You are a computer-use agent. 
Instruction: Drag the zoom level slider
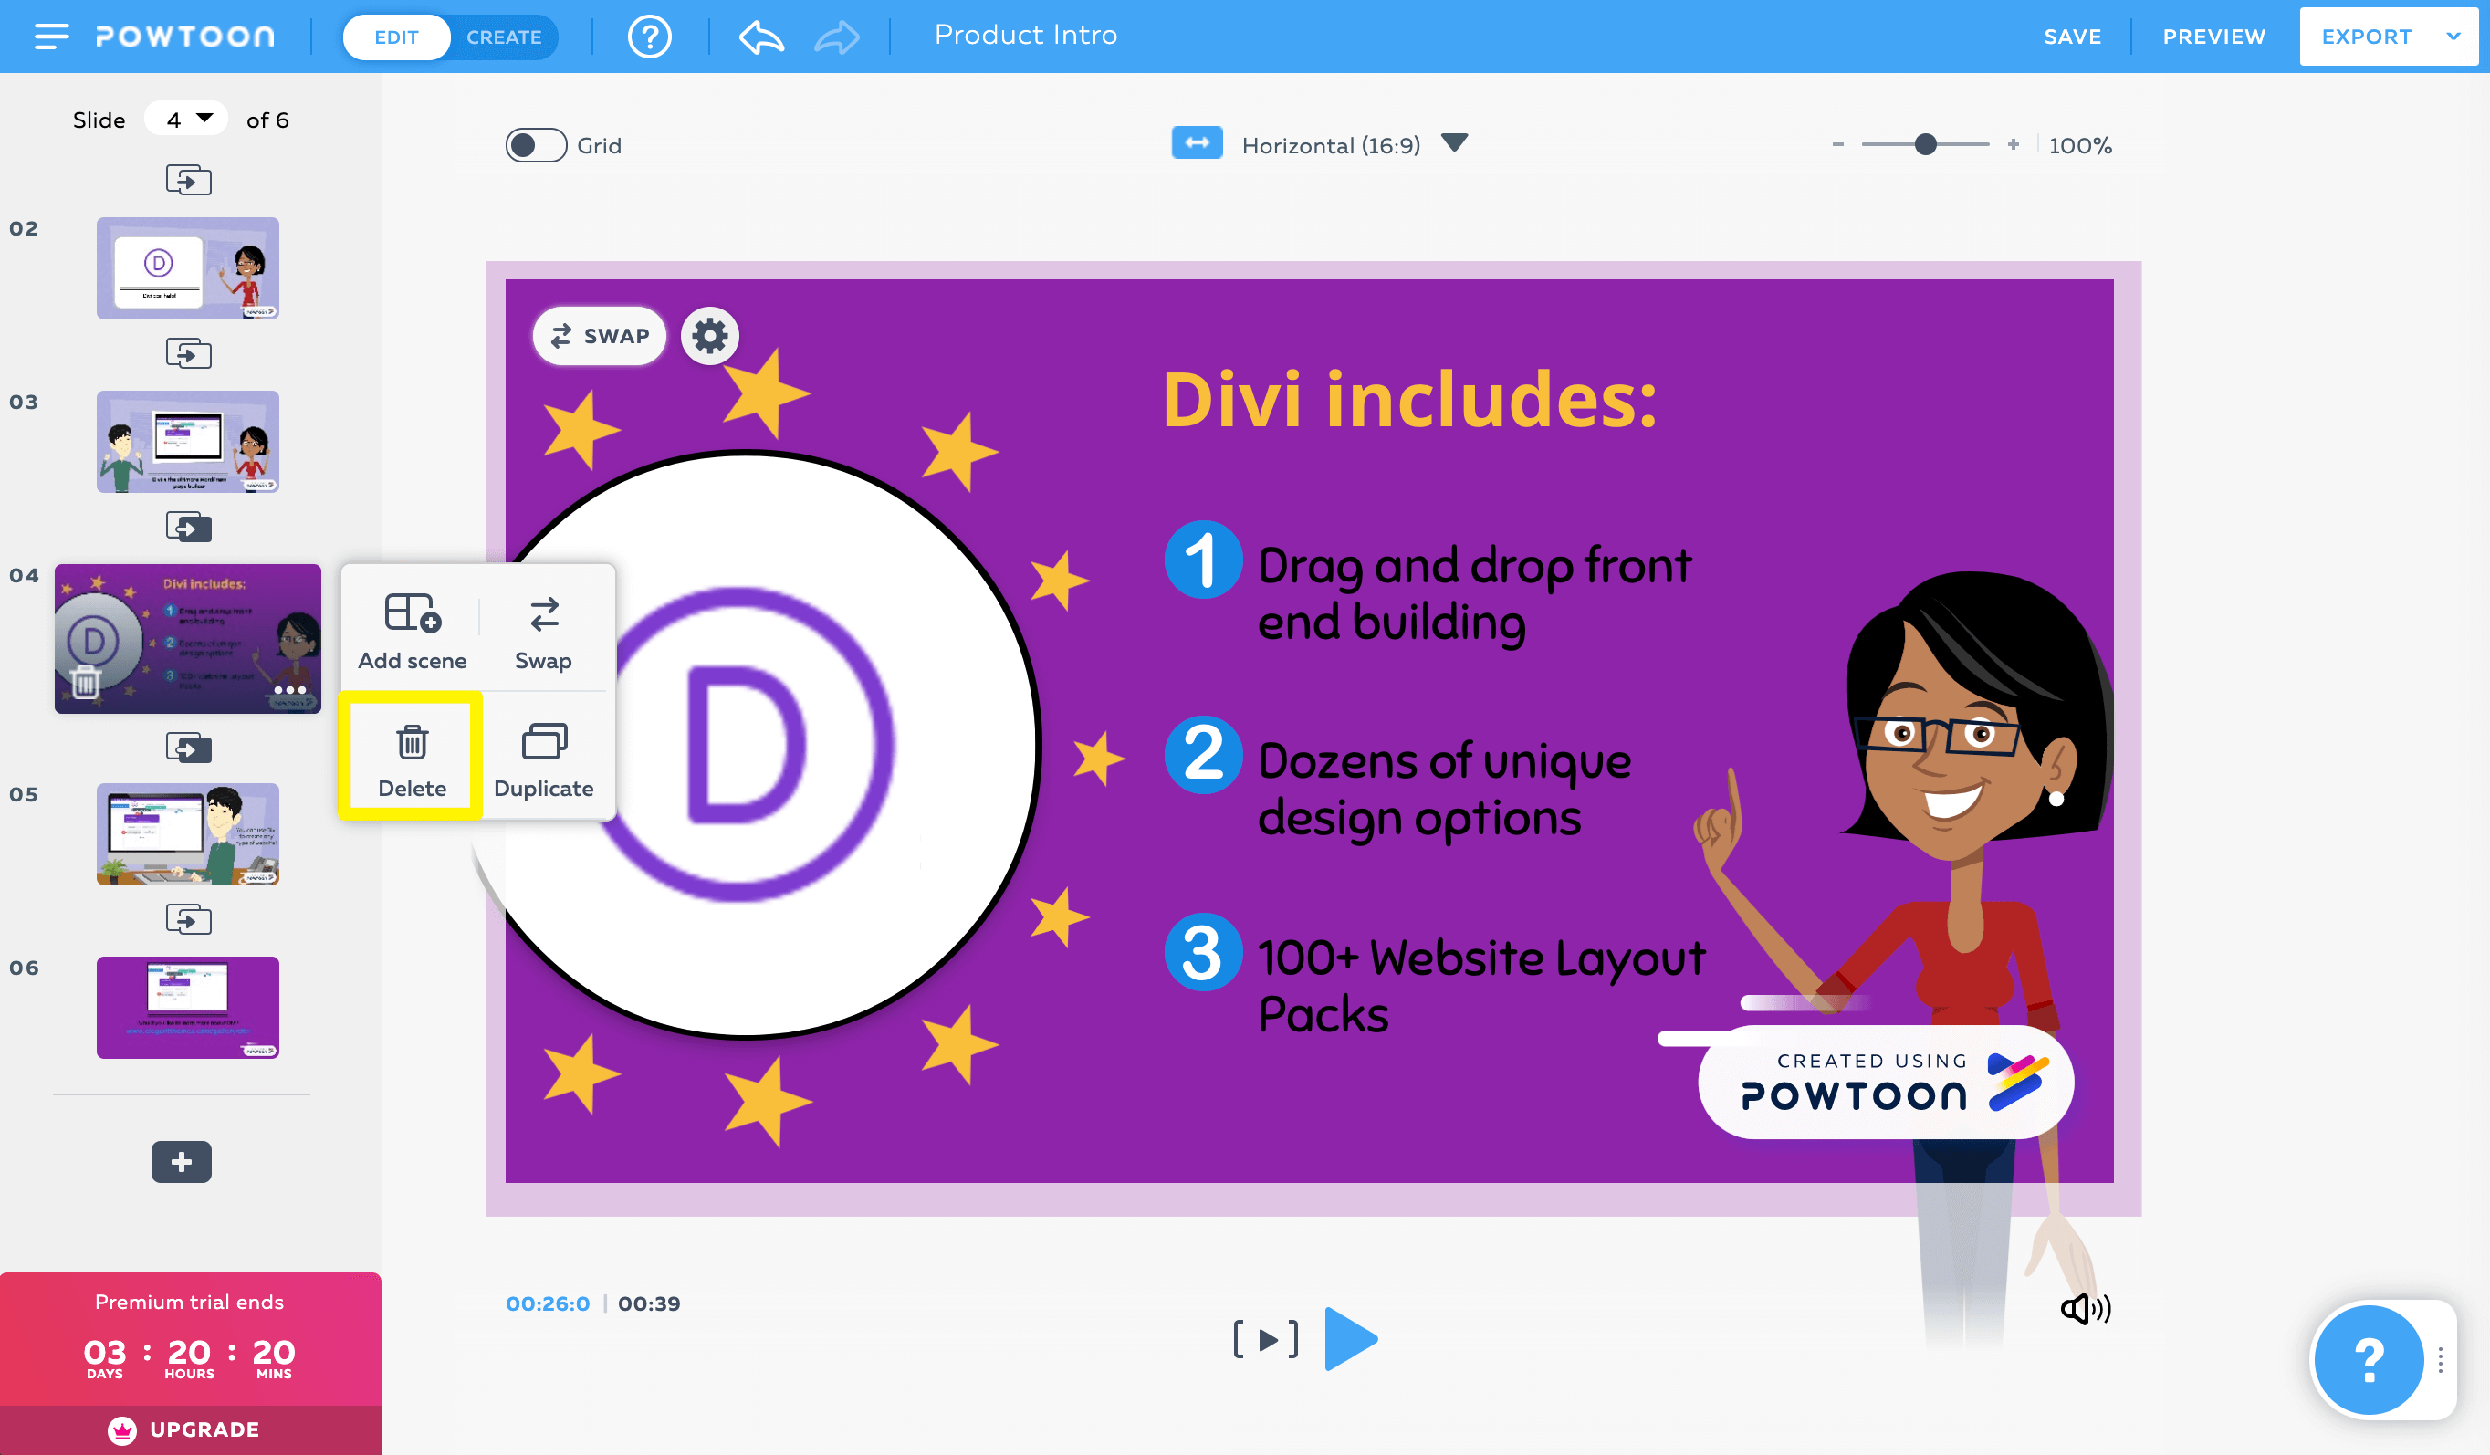(1926, 144)
